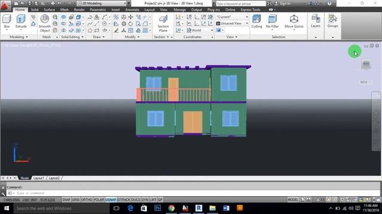Open Word from the taskbar
This screenshot has height=214, width=382.
coord(226,208)
